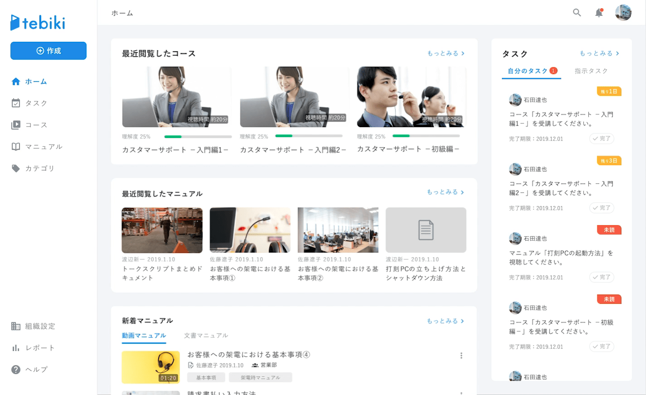Mark 入門編2 task as 完了
The height and width of the screenshot is (395, 646).
pos(602,208)
